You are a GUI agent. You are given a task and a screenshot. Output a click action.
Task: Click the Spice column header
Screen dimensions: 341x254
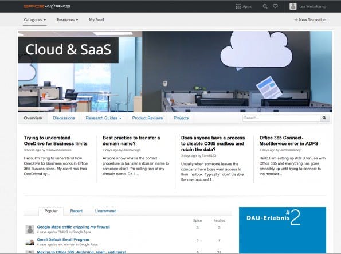click(x=197, y=221)
